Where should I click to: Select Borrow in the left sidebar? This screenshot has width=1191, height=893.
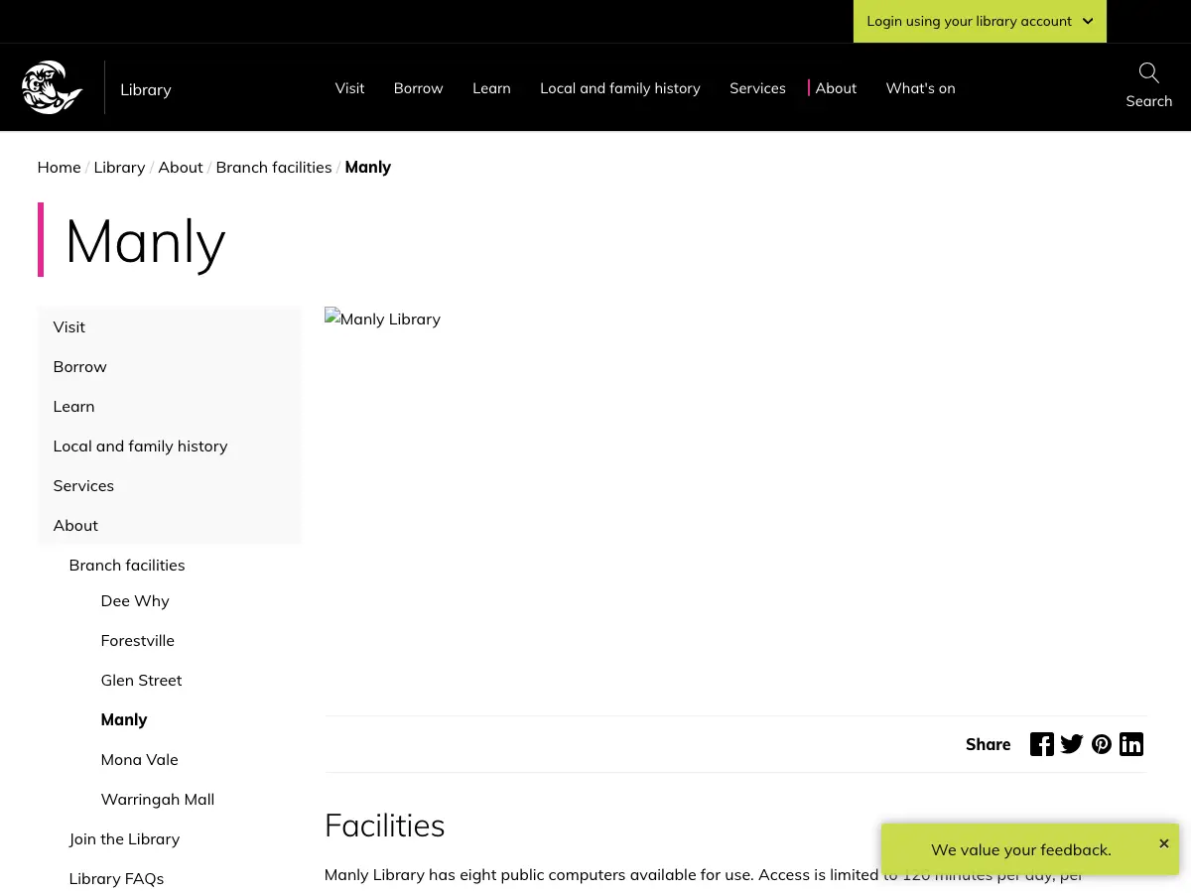tap(169, 366)
